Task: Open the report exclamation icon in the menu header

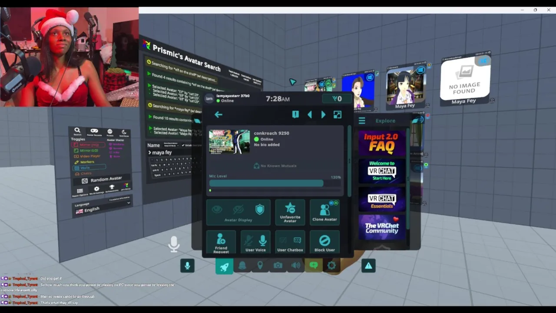Action: [295, 114]
